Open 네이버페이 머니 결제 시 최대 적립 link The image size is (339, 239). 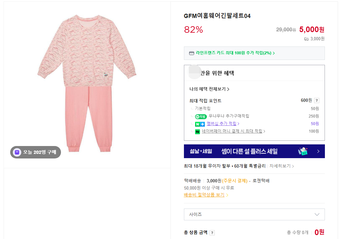pos(232,131)
